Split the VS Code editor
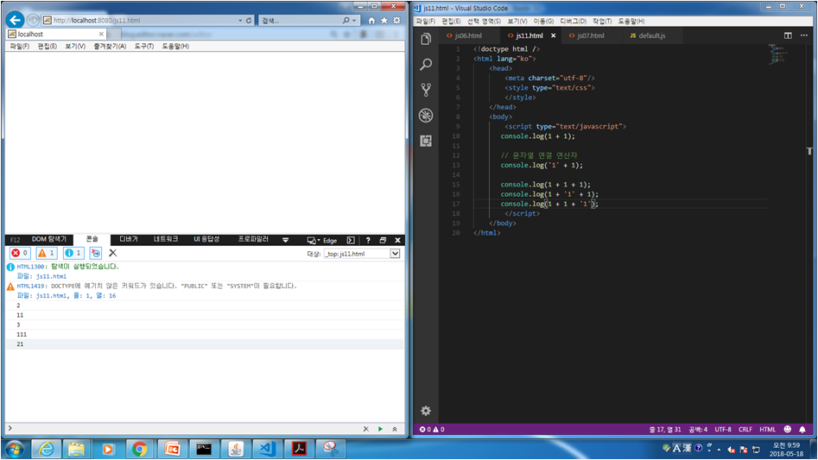The width and height of the screenshot is (818, 460). pos(788,35)
